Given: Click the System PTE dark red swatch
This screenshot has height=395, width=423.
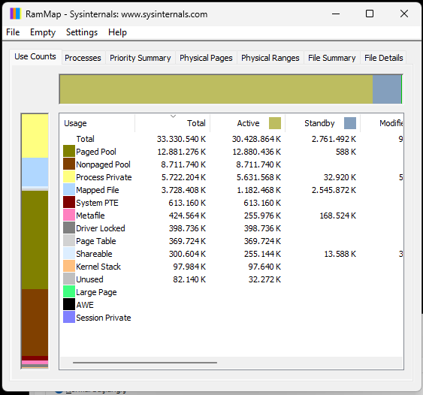Looking at the screenshot, I should [69, 202].
